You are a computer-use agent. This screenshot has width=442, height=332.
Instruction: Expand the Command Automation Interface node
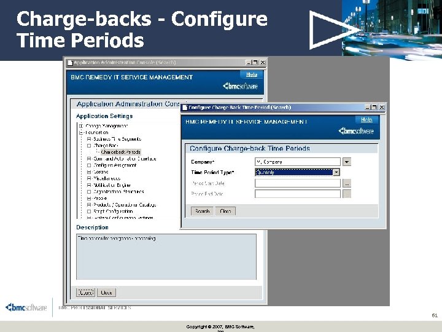(89, 159)
